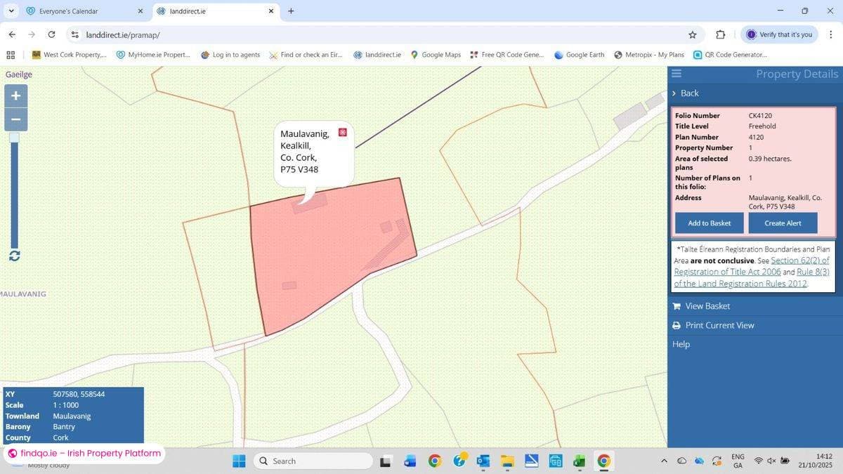The image size is (843, 474).
Task: Zoom in using the map plus icon
Action: point(15,96)
